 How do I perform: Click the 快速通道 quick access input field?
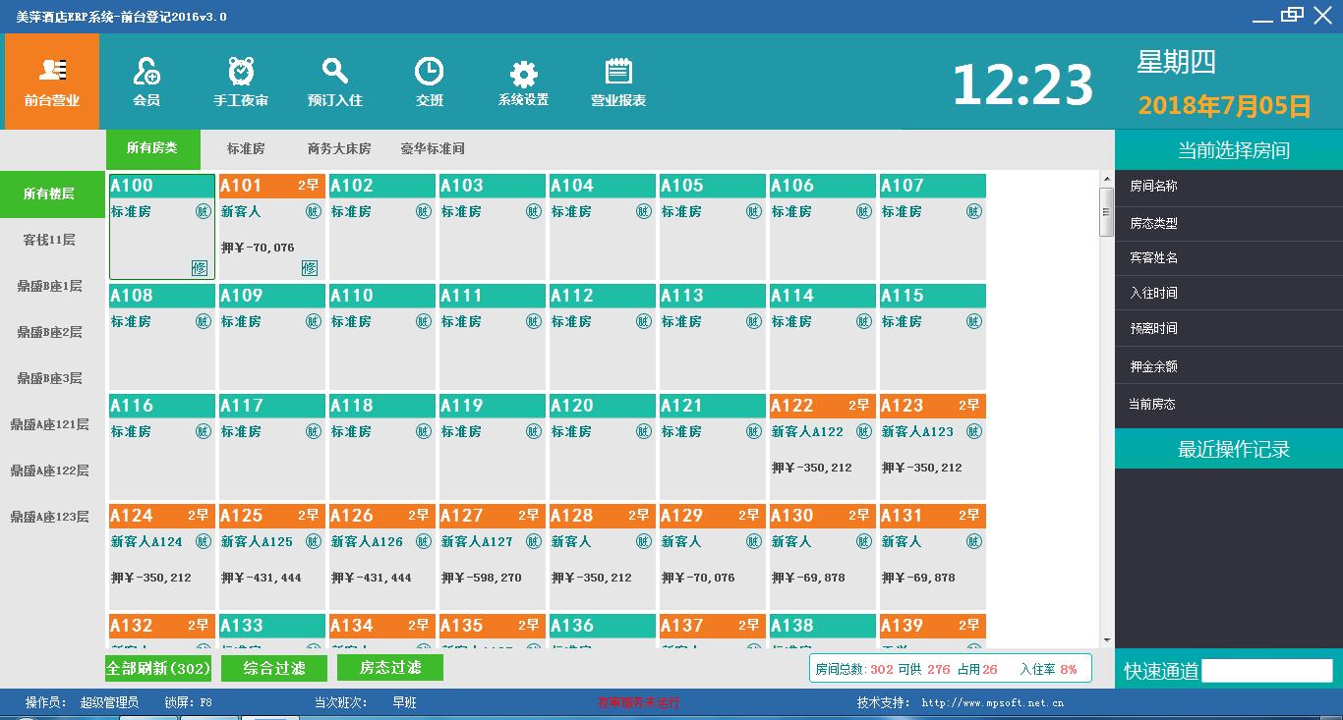tap(1266, 670)
